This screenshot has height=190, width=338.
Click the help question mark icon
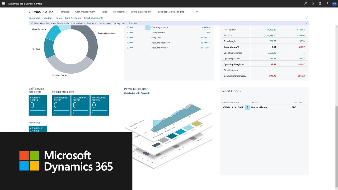pyautogui.click(x=327, y=4)
